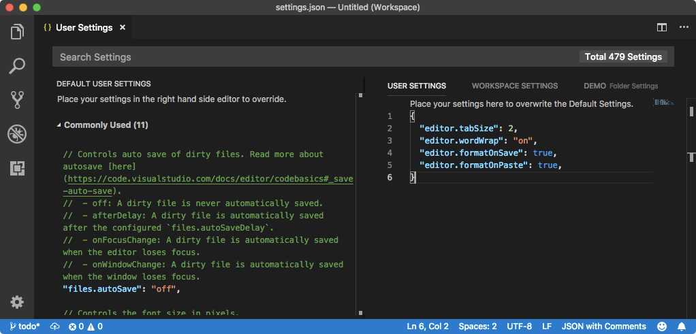Open the Extensions view
The width and height of the screenshot is (696, 334).
pyautogui.click(x=17, y=168)
